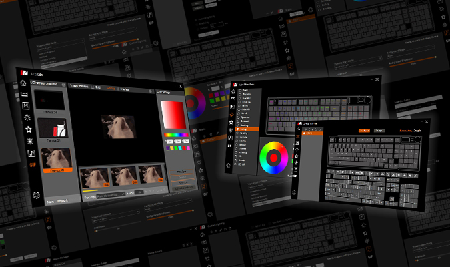Select orange lighting icon in lighting effects window sidebar
Viewport: 450px width, 267px height.
(x=231, y=115)
